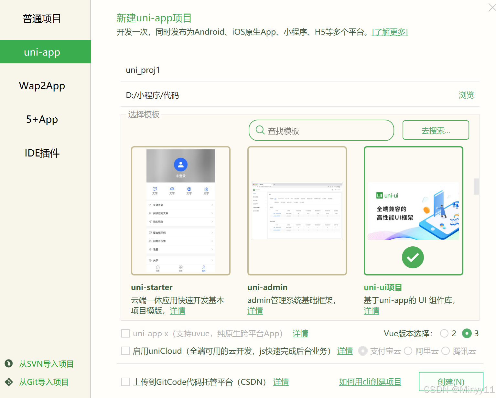This screenshot has width=496, height=398.
Task: Select the uni-app project type
Action: [45, 52]
